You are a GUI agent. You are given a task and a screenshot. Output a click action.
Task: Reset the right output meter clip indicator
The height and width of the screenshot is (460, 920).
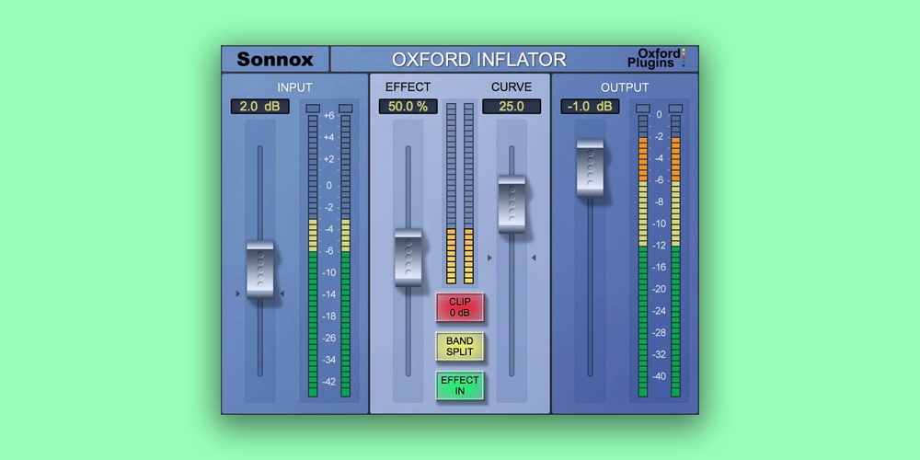click(675, 109)
